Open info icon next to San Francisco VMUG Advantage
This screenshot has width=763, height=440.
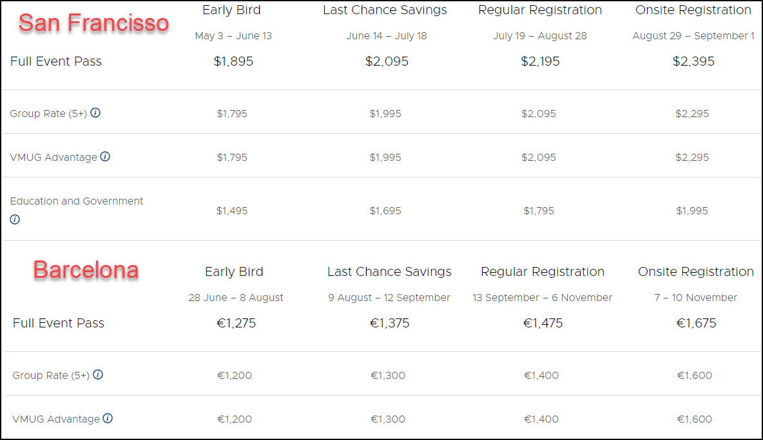pos(105,156)
